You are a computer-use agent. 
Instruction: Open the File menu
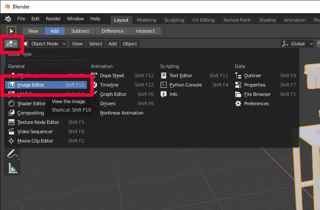tap(21, 19)
